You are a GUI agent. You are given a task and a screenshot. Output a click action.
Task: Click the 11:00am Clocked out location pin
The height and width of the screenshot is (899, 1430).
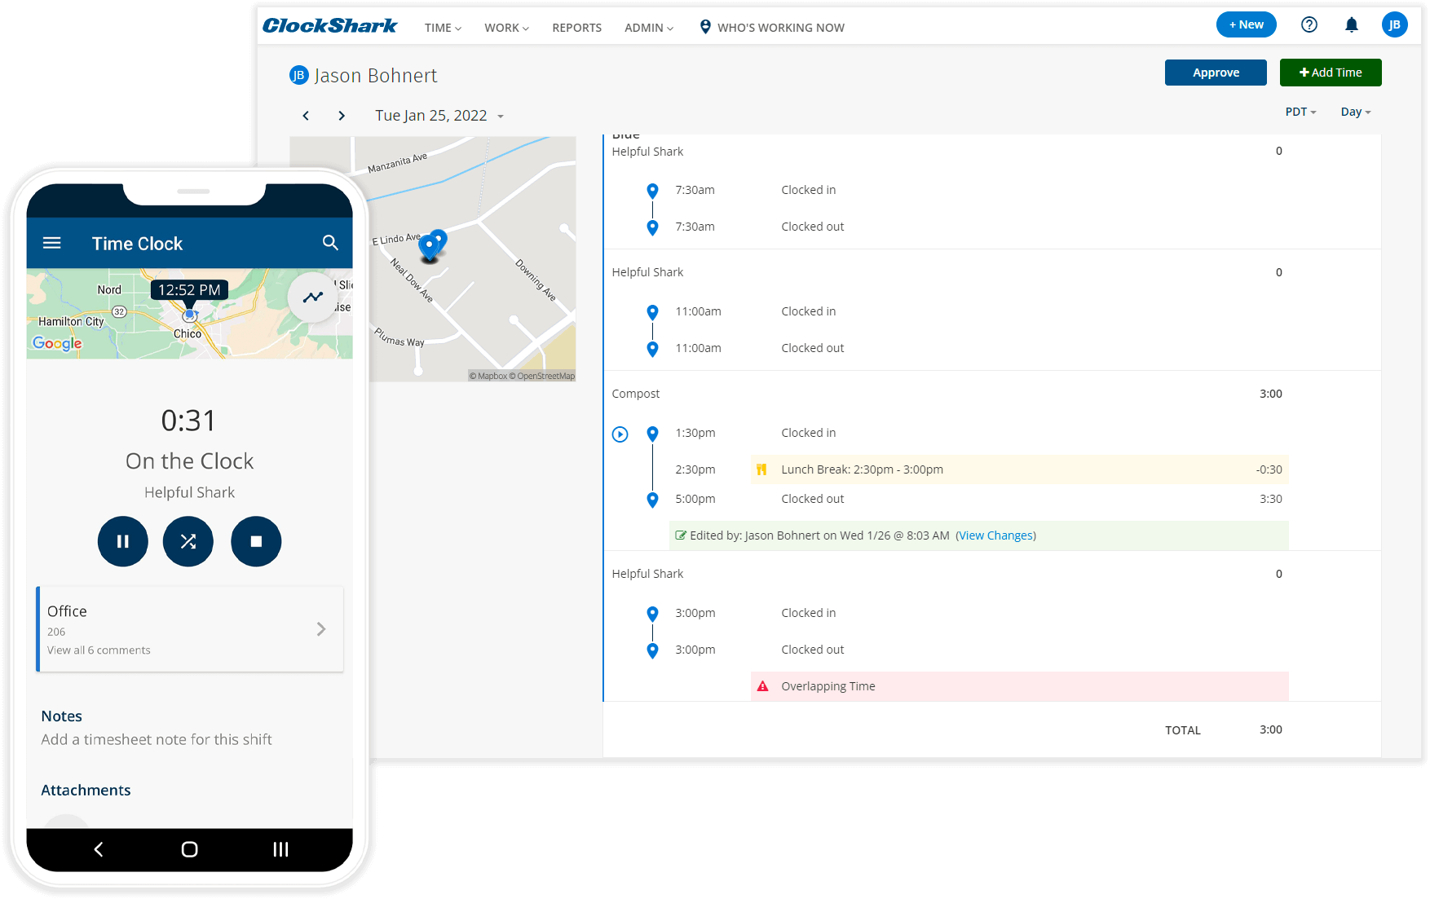652,349
